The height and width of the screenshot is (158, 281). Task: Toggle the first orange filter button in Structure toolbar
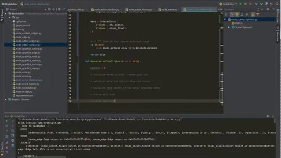(x=232, y=14)
